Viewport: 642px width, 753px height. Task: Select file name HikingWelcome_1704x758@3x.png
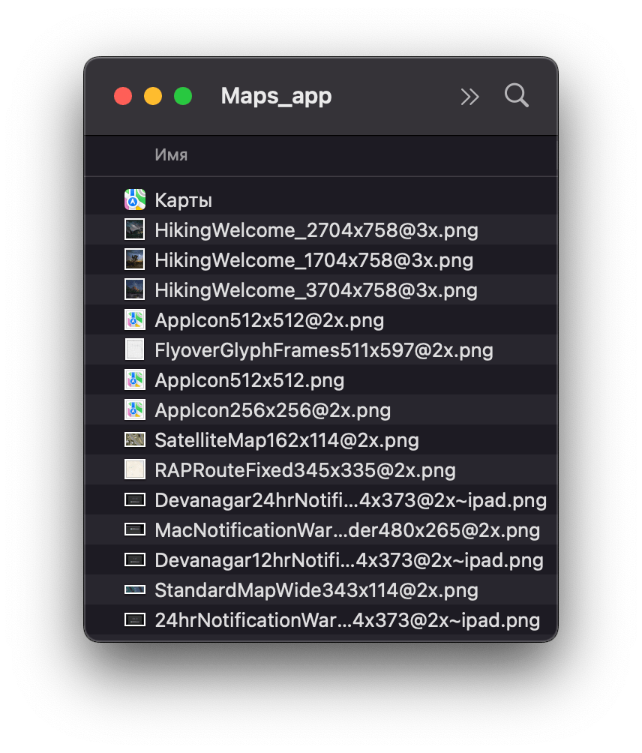coord(314,260)
